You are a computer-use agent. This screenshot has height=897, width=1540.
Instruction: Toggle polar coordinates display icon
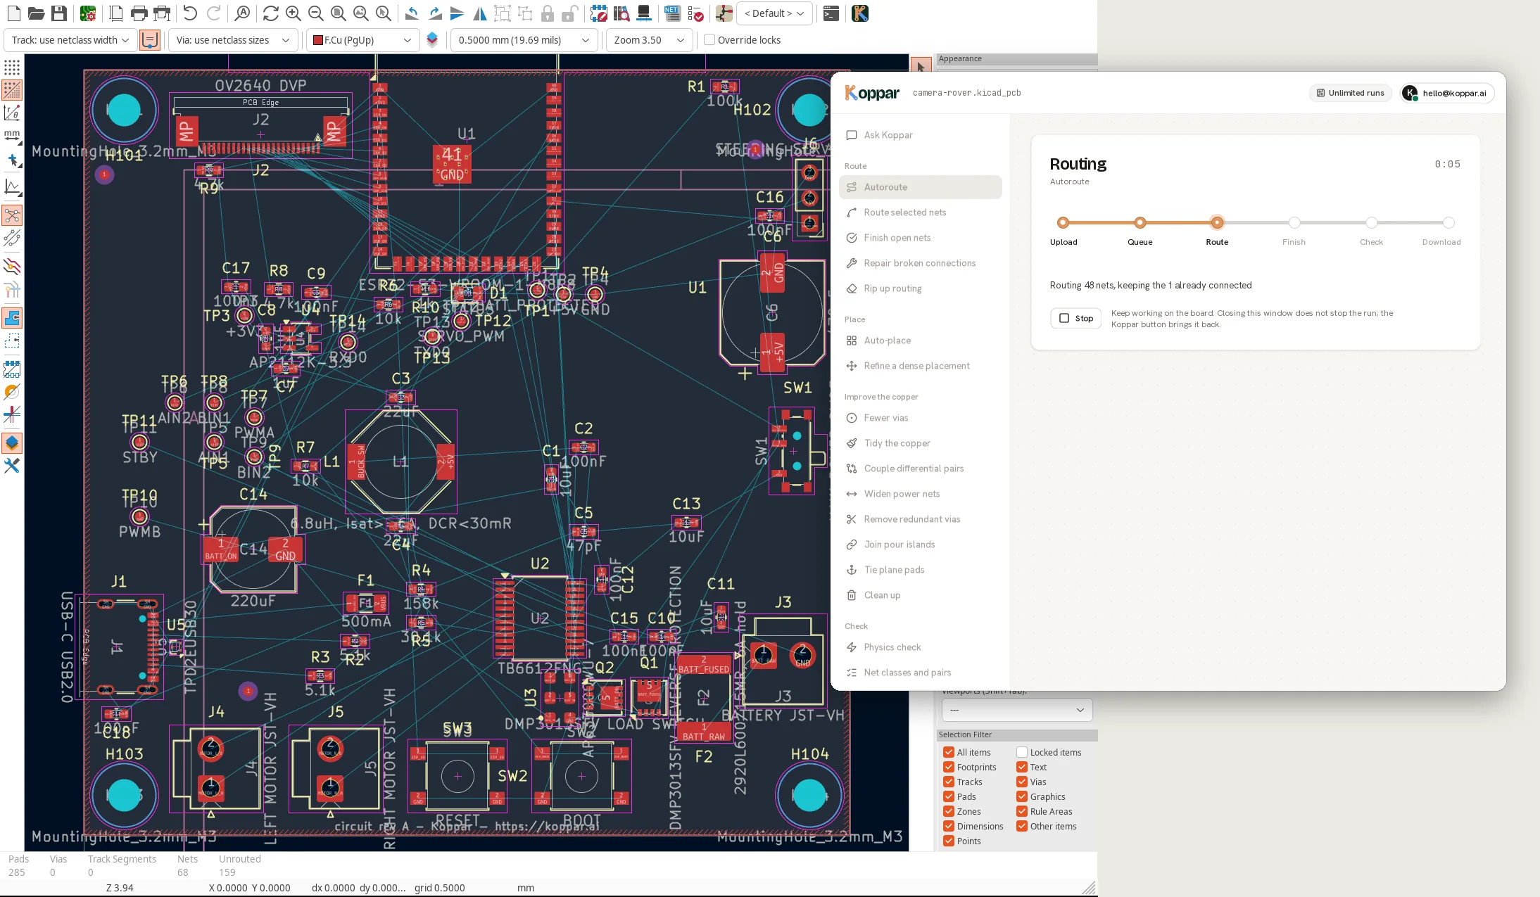click(x=12, y=113)
